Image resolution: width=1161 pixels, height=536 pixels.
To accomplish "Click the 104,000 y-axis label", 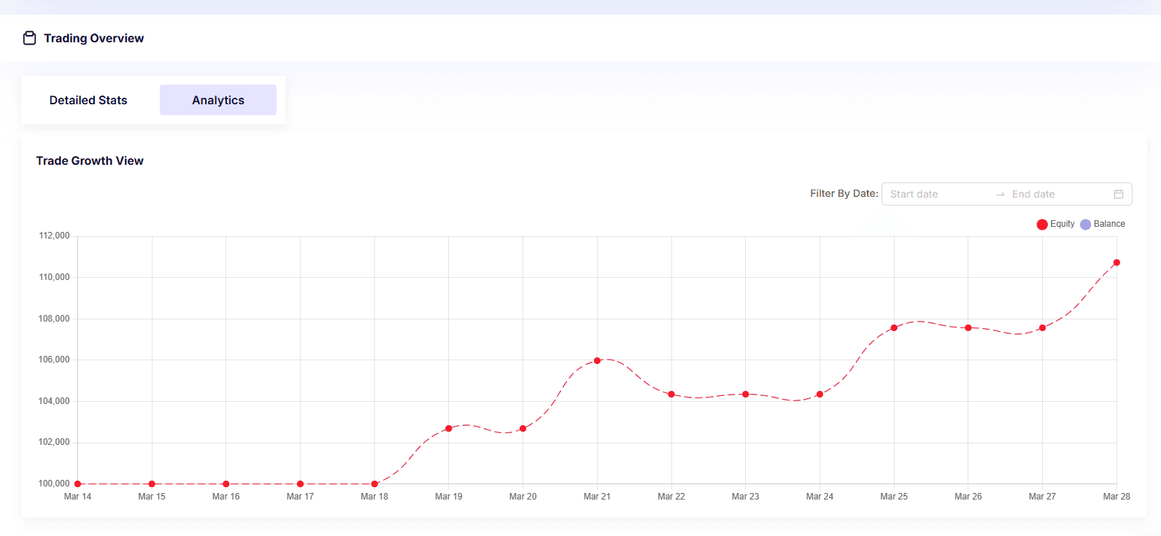I will [x=55, y=401].
